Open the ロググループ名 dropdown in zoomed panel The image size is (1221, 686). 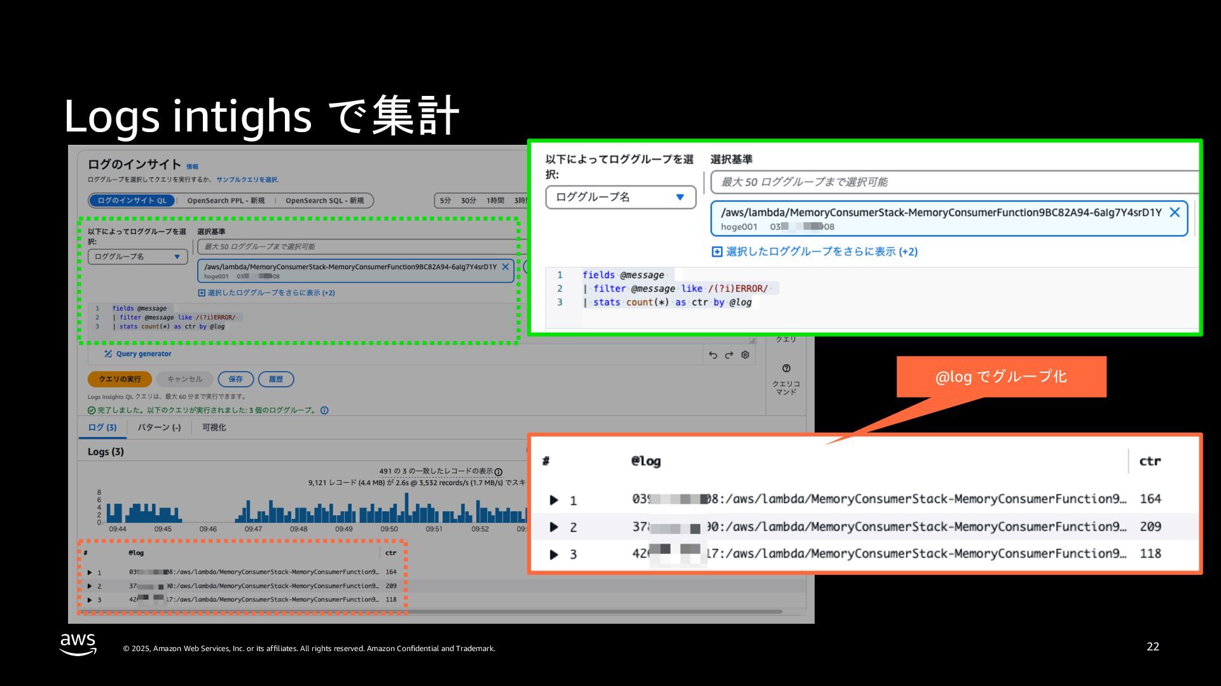tap(620, 198)
